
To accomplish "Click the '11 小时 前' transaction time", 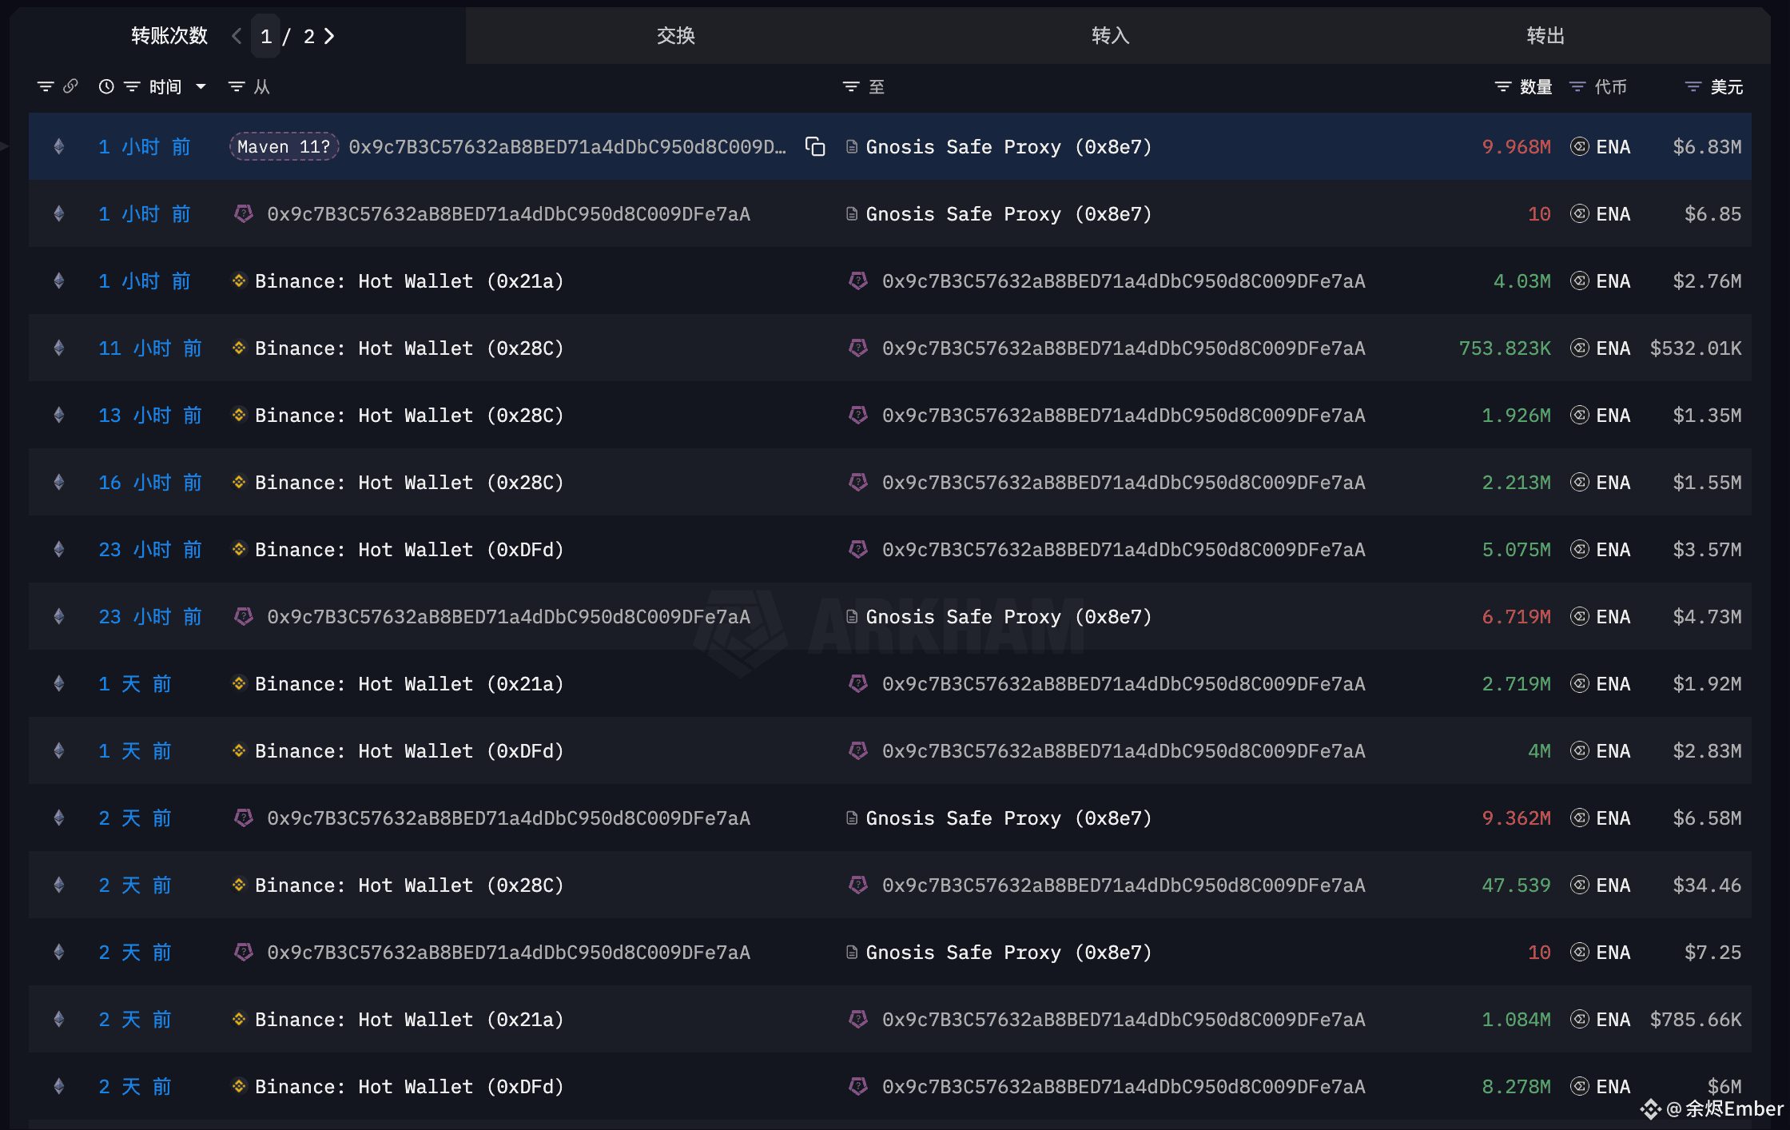I will point(150,348).
